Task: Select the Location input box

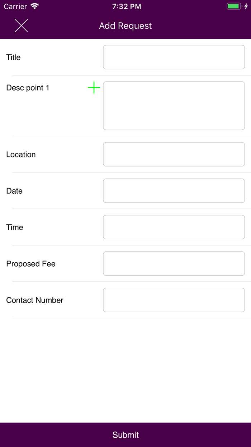Action: [174, 155]
